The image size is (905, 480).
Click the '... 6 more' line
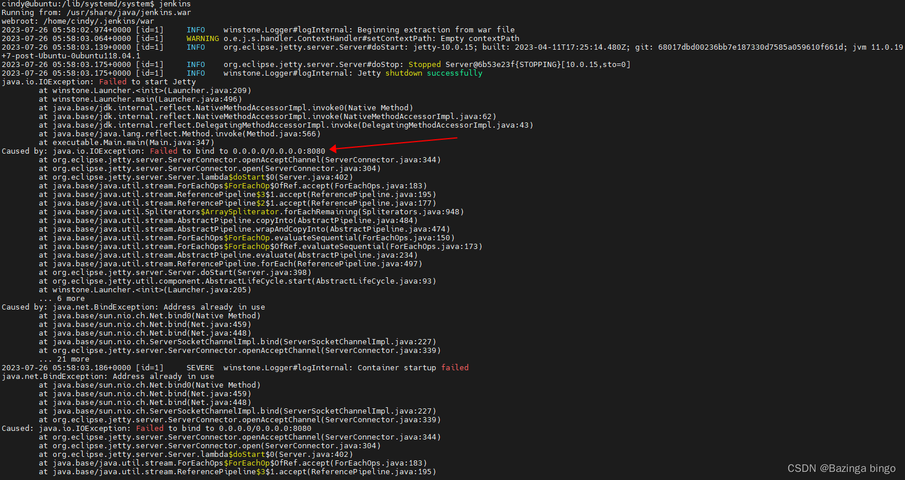(62, 299)
